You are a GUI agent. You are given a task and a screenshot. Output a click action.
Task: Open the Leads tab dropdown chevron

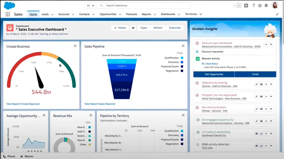[52, 14]
